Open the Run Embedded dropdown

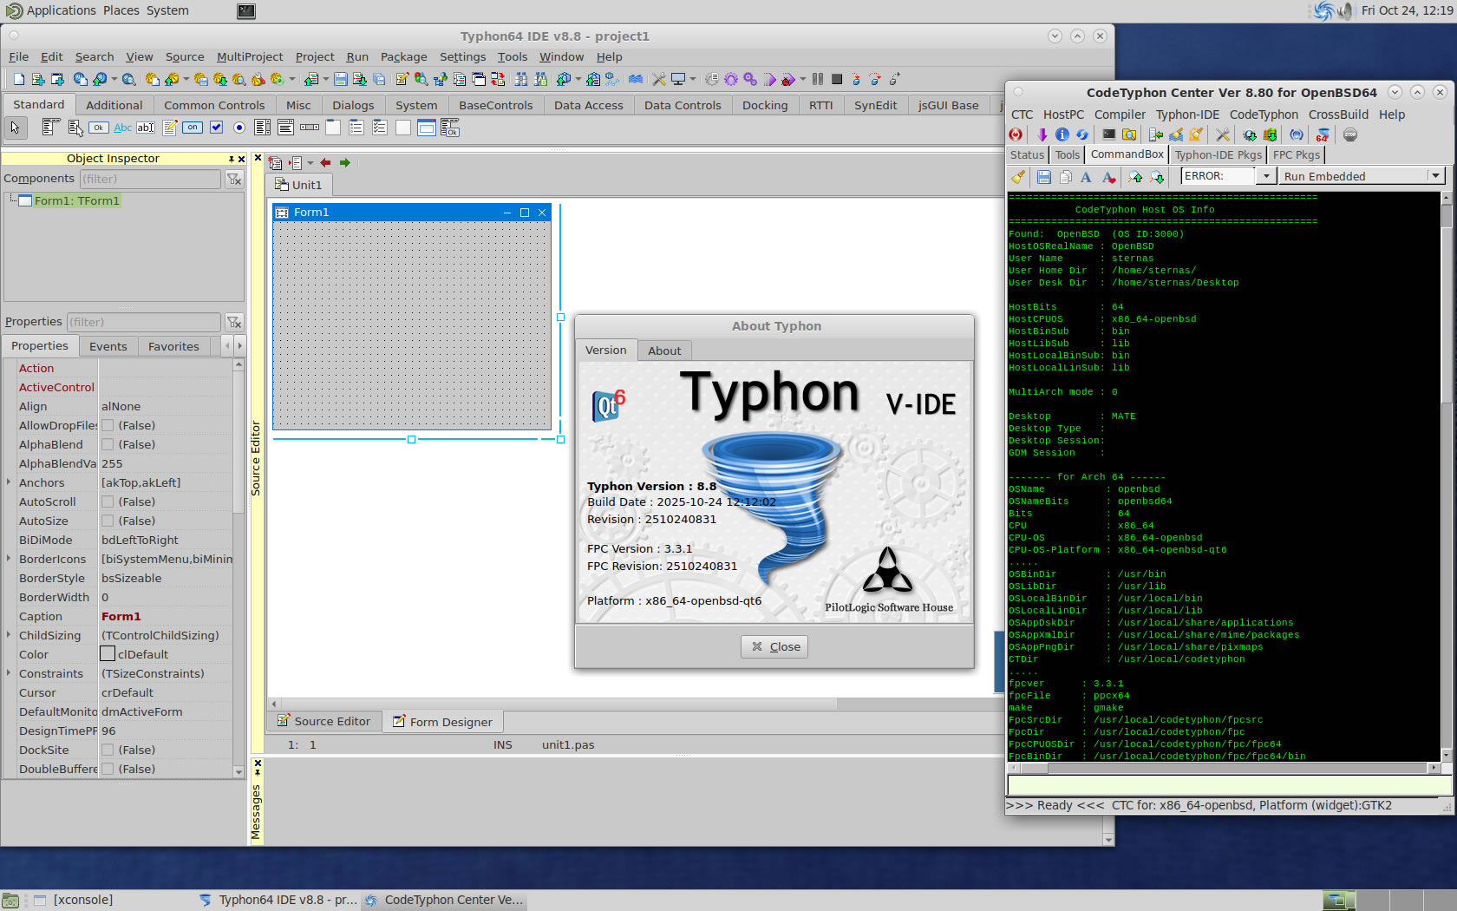click(1434, 176)
